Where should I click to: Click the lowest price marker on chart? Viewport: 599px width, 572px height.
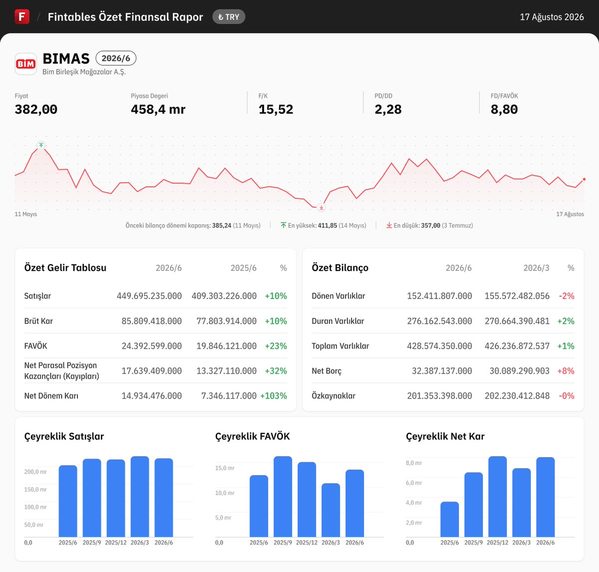tap(321, 207)
